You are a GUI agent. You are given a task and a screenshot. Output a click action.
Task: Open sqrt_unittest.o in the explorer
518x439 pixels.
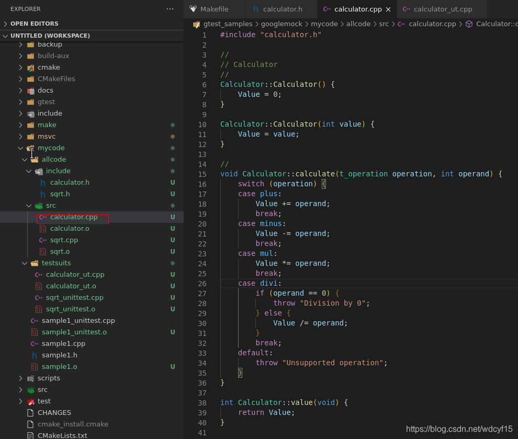point(70,309)
